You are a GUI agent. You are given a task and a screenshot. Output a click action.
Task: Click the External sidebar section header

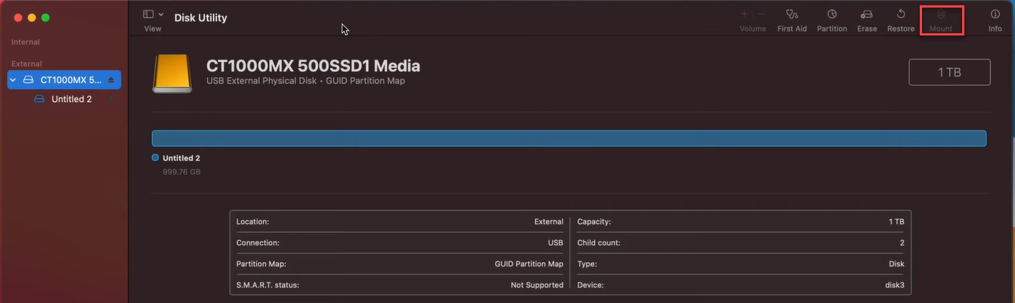coord(26,63)
